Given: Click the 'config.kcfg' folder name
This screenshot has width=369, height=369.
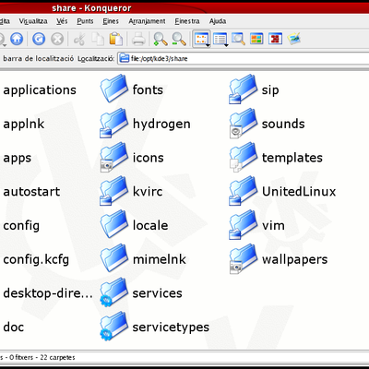Looking at the screenshot, I should pos(36,260).
